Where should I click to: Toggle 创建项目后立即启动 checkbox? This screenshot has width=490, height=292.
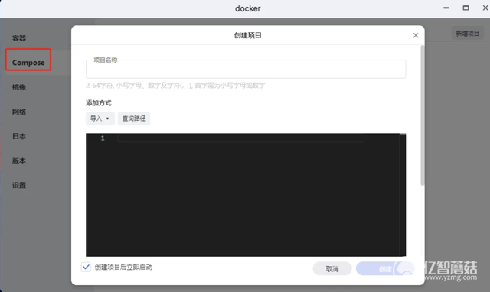[86, 267]
